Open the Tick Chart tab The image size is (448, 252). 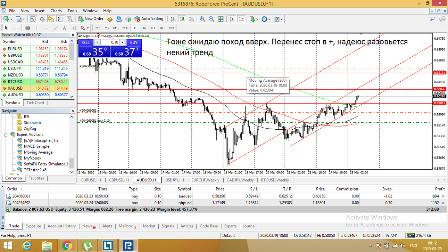click(x=35, y=103)
